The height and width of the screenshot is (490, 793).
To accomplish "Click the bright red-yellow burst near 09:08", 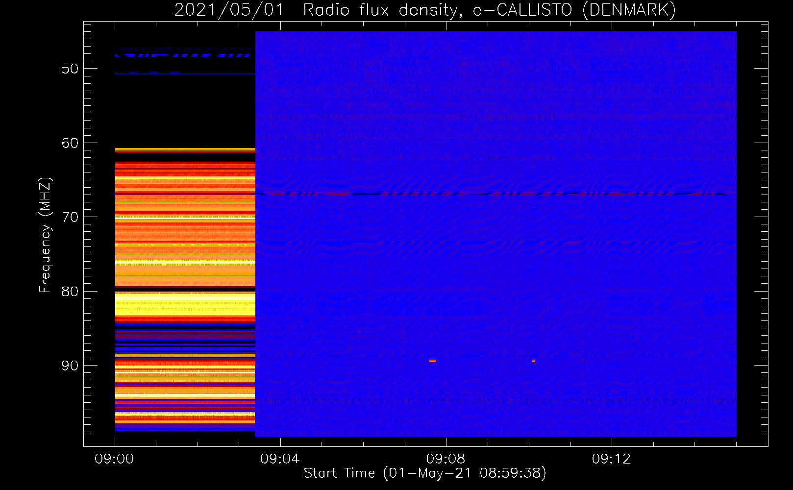I will point(432,361).
